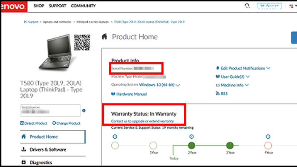Screen dimensions: 297x167
Task: Click Detect Product link
Action: [x=33, y=123]
